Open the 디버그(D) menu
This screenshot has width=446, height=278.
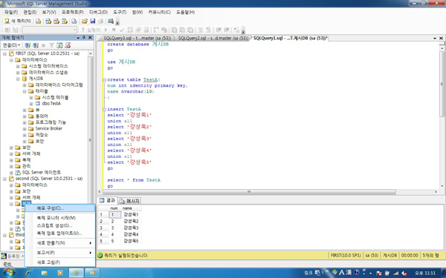point(98,12)
